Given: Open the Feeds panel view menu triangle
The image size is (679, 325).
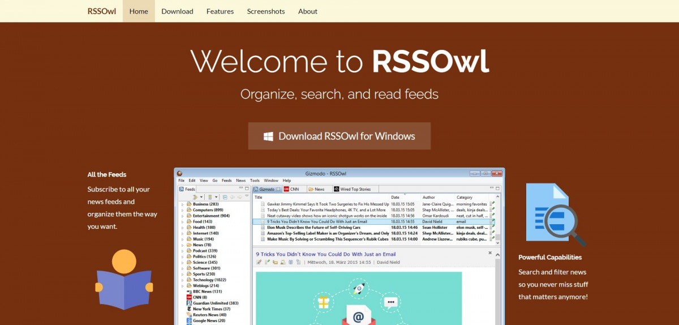Looking at the screenshot, I should click(x=247, y=196).
